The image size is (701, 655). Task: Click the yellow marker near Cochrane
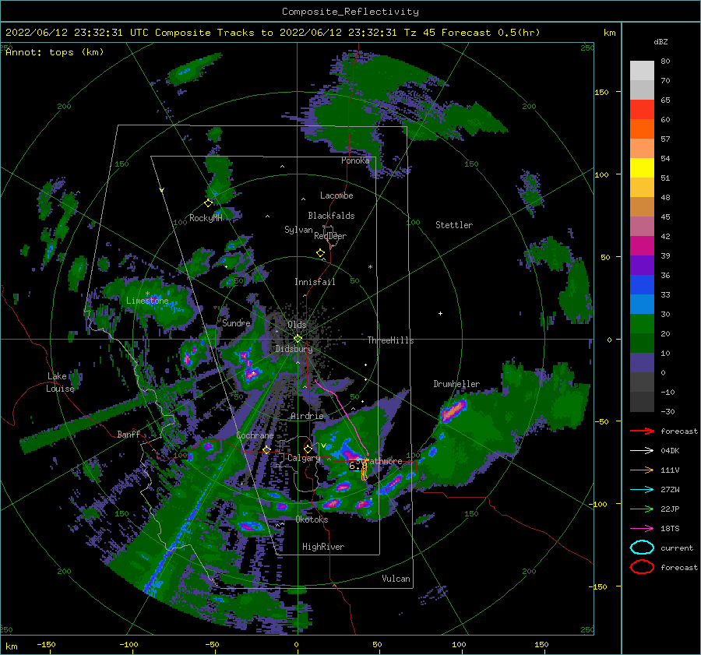pos(266,450)
